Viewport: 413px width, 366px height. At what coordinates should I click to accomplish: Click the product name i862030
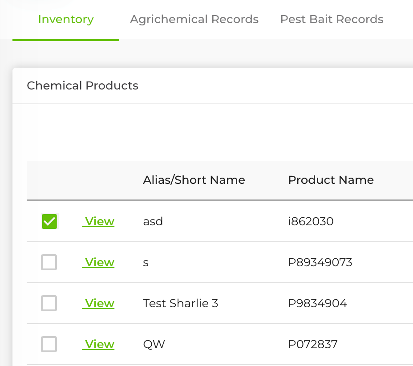click(x=311, y=221)
